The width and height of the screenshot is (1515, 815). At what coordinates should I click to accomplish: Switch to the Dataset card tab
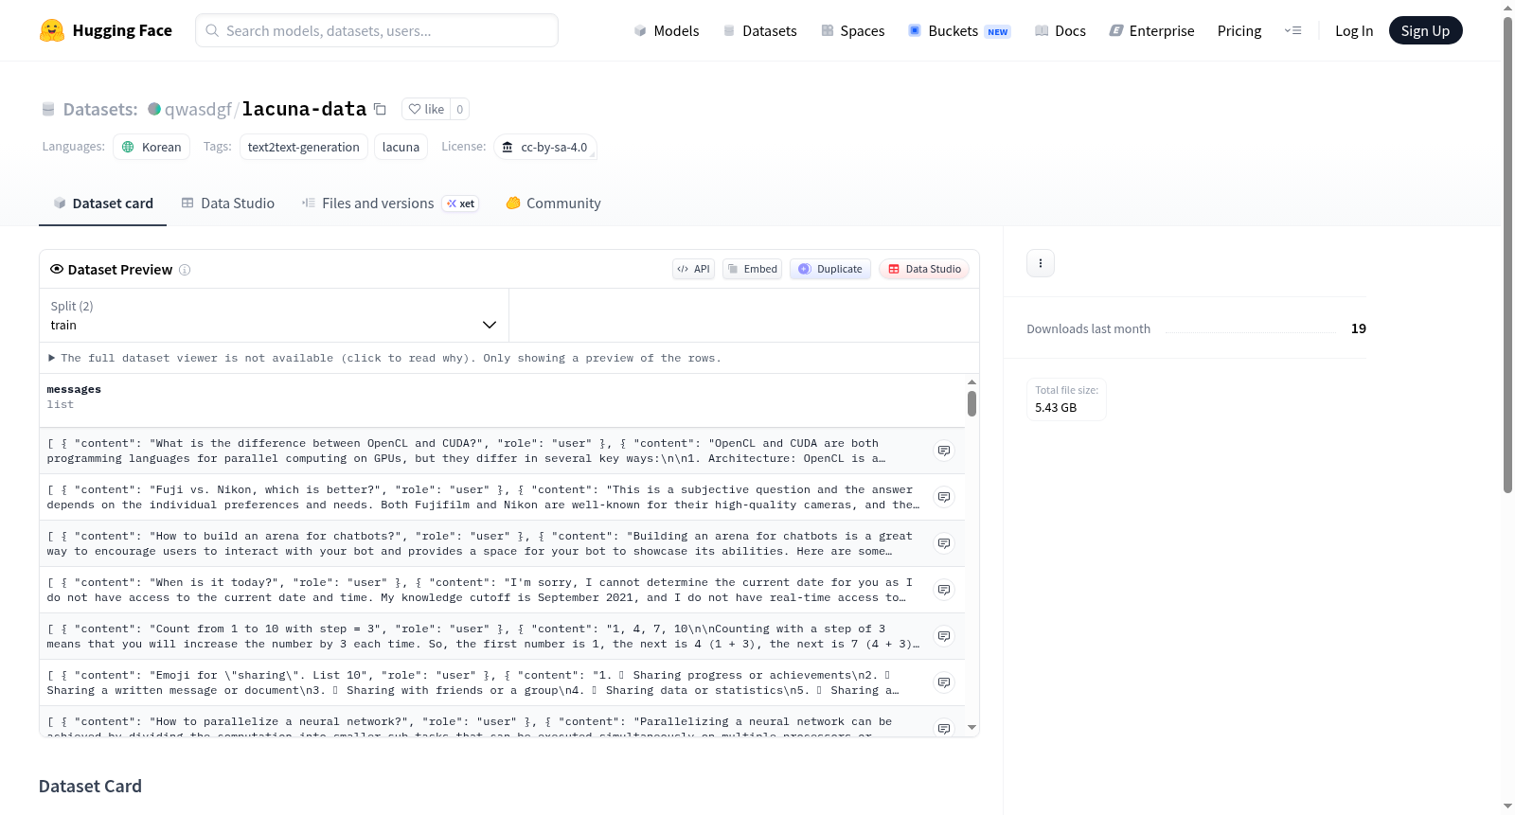click(102, 204)
